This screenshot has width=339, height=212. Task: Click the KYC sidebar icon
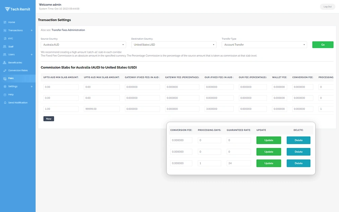click(x=5, y=38)
